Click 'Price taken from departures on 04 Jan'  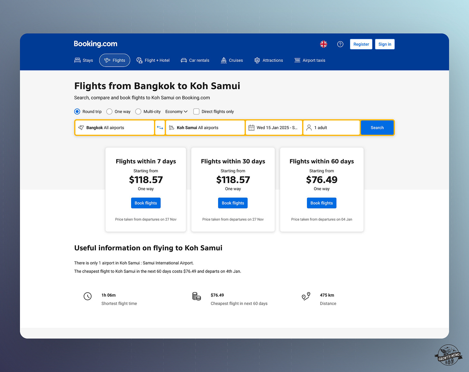(x=321, y=219)
